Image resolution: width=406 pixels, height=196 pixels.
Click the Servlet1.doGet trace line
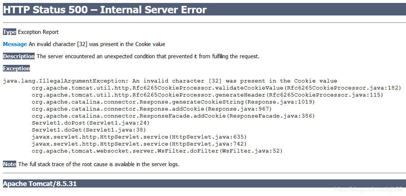coord(89,130)
